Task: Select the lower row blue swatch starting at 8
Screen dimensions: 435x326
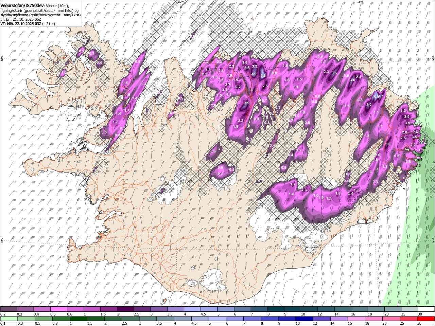Action: point(269,319)
